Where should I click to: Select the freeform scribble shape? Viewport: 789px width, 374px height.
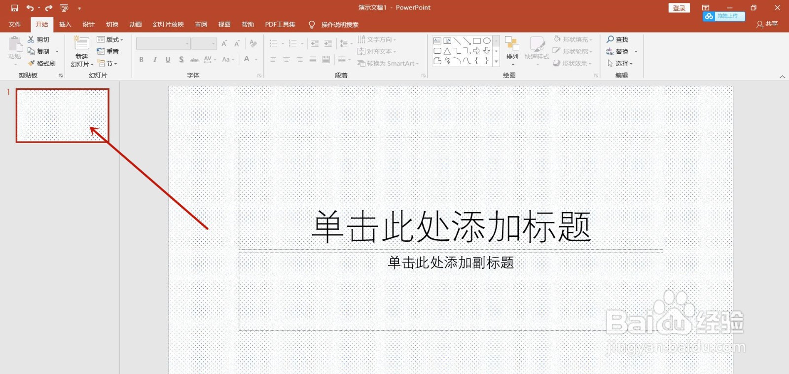pyautogui.click(x=447, y=61)
